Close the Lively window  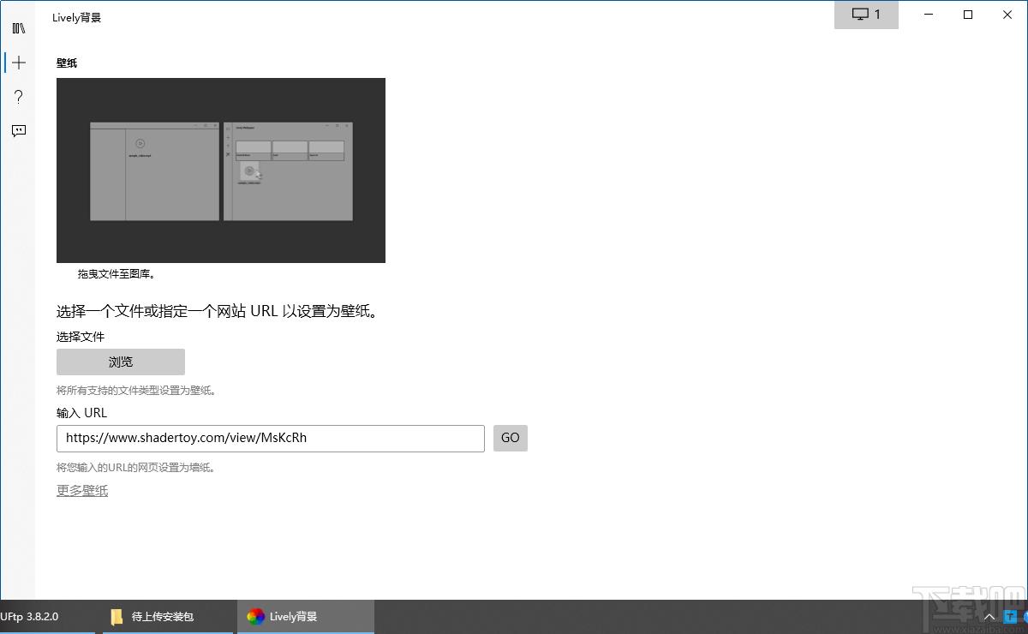point(1007,15)
